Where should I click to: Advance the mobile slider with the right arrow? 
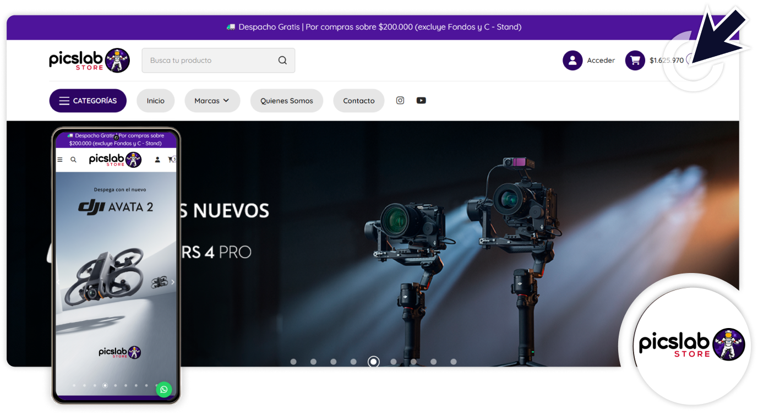tap(172, 282)
